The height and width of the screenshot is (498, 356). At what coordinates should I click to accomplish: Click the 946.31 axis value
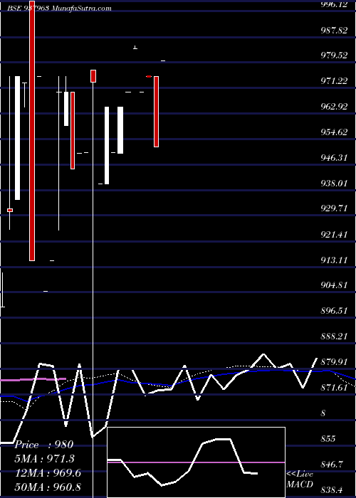[x=334, y=157]
